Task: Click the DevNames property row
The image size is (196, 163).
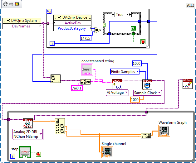Action: (x=22, y=26)
